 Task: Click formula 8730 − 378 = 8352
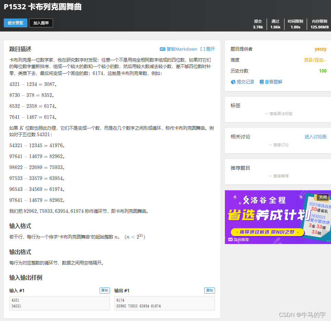(x=31, y=95)
